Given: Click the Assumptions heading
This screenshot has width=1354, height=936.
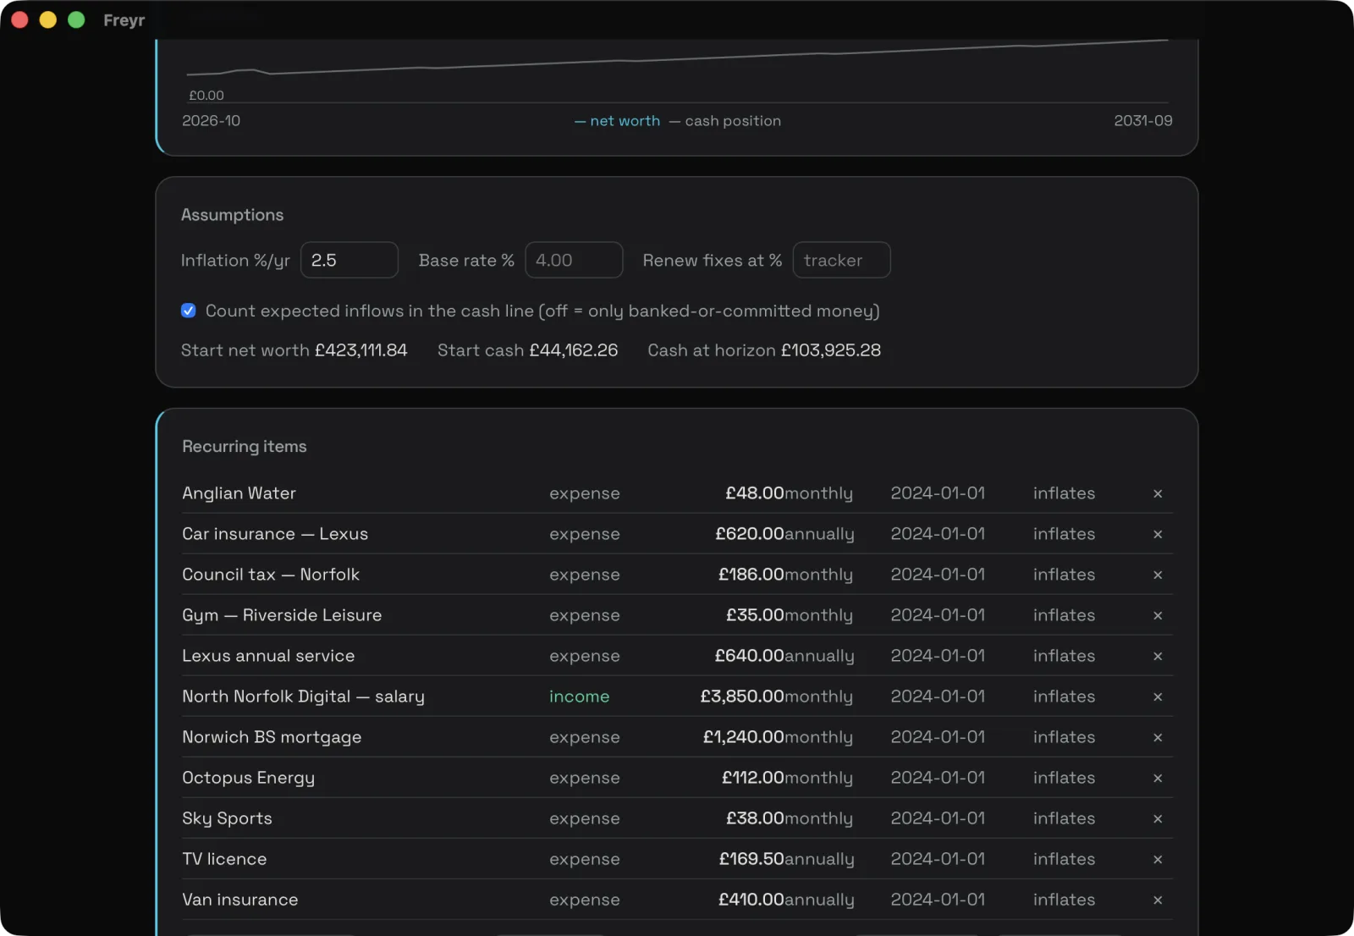Looking at the screenshot, I should [x=232, y=215].
